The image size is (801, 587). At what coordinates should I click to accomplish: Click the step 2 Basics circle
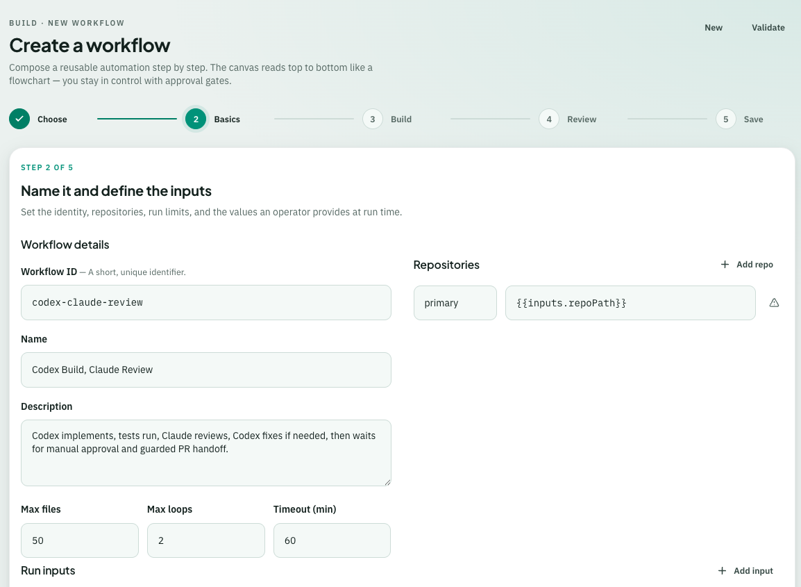coord(196,119)
